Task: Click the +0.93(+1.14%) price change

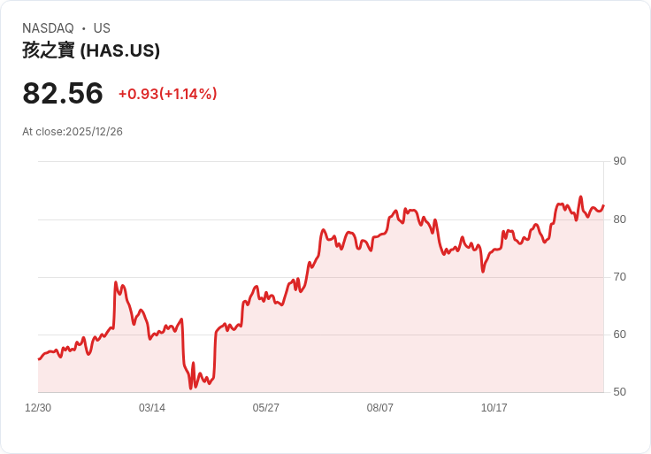Action: 168,94
